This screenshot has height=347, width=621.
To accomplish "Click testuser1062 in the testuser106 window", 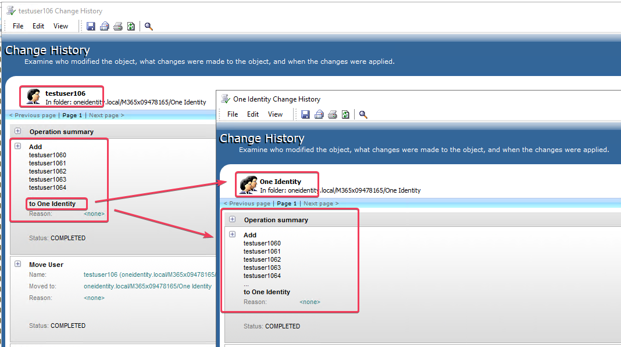I will coord(48,171).
